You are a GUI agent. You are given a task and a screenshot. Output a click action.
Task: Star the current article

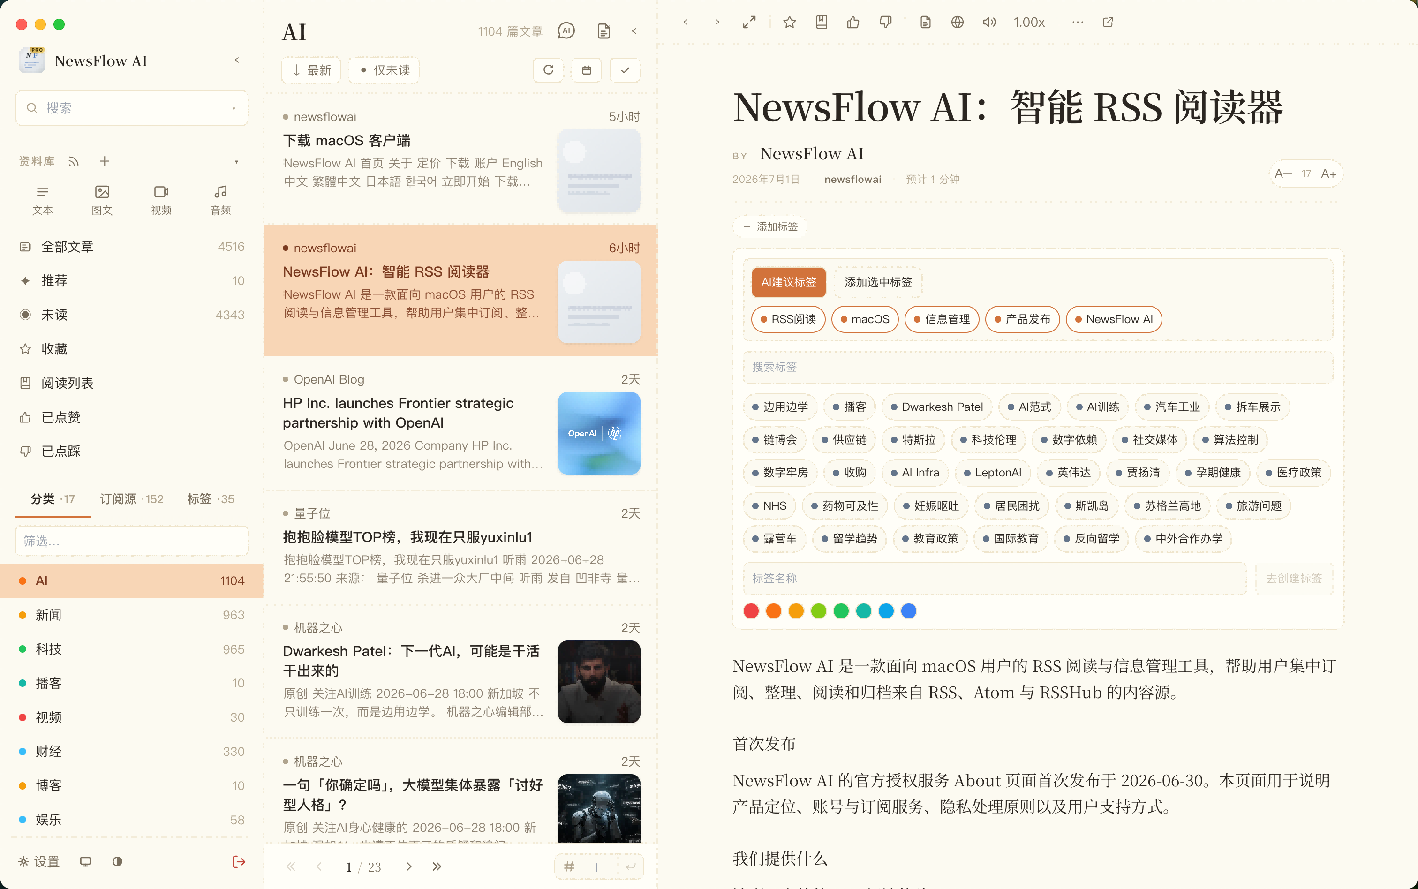pos(790,23)
